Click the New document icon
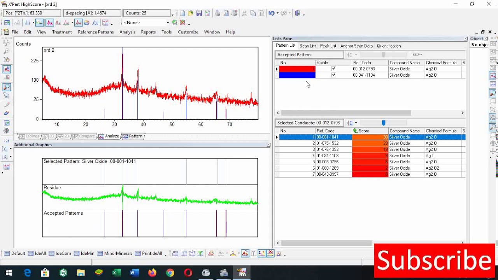This screenshot has width=498, height=280. (182, 13)
